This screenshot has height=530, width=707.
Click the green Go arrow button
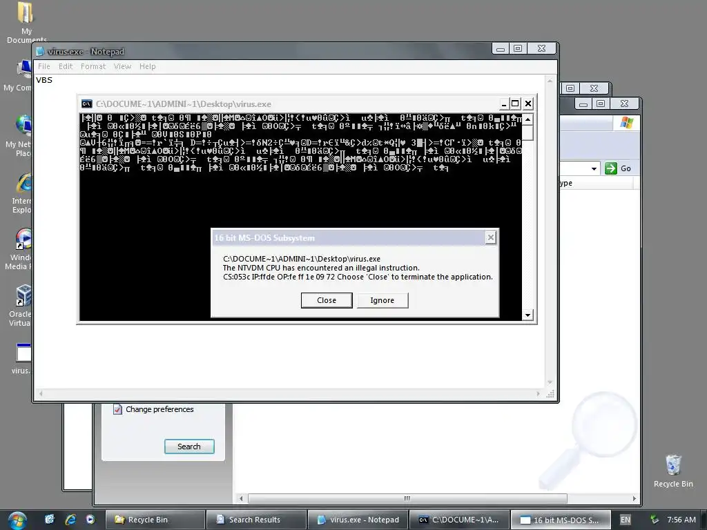point(611,168)
